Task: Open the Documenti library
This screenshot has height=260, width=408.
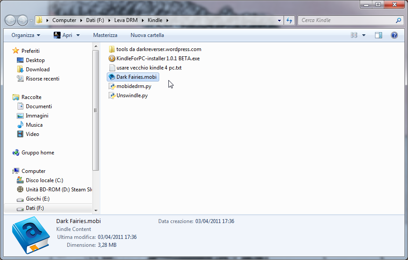Action: click(39, 106)
